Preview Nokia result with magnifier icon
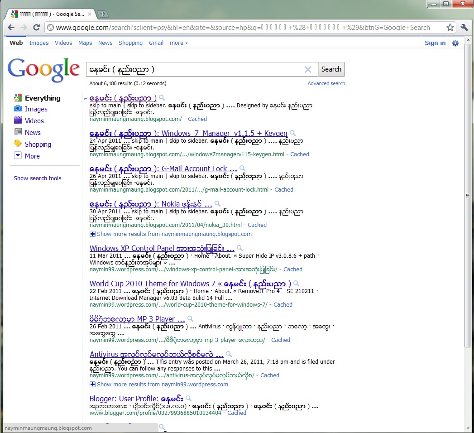The width and height of the screenshot is (474, 433). [x=217, y=204]
